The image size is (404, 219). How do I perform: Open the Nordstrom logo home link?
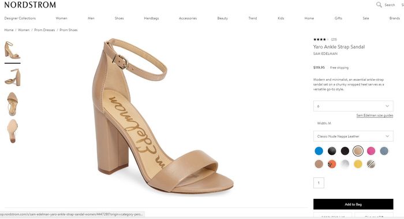(x=30, y=5)
